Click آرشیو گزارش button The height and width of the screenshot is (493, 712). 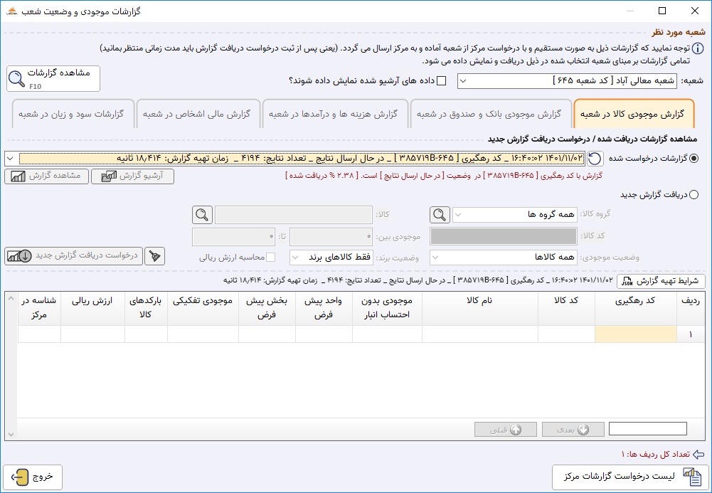coord(132,176)
